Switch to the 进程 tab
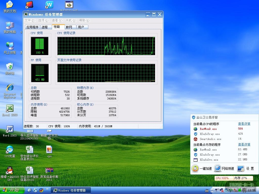Image resolution: width=259 pixels, height=194 pixels. point(45,27)
